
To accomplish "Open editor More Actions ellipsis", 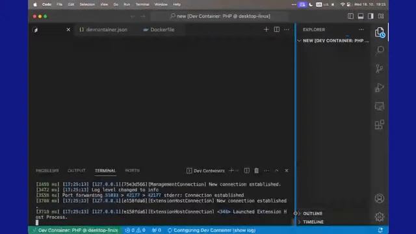I will click(287, 29).
